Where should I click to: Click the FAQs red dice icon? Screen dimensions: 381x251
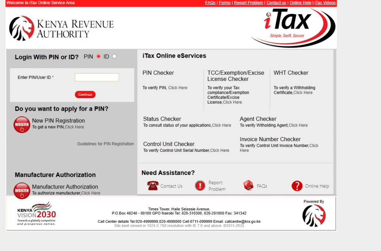point(248,186)
